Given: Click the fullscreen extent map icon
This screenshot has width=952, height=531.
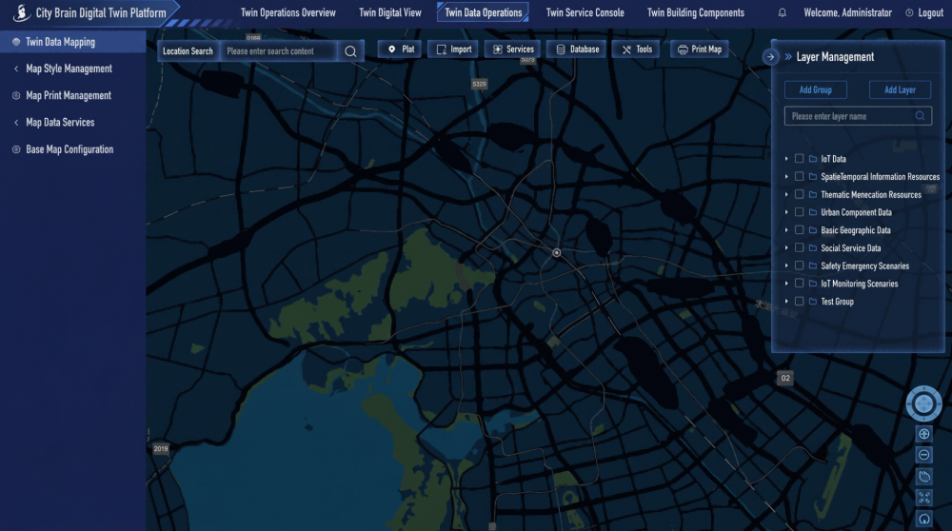Looking at the screenshot, I should 924,498.
